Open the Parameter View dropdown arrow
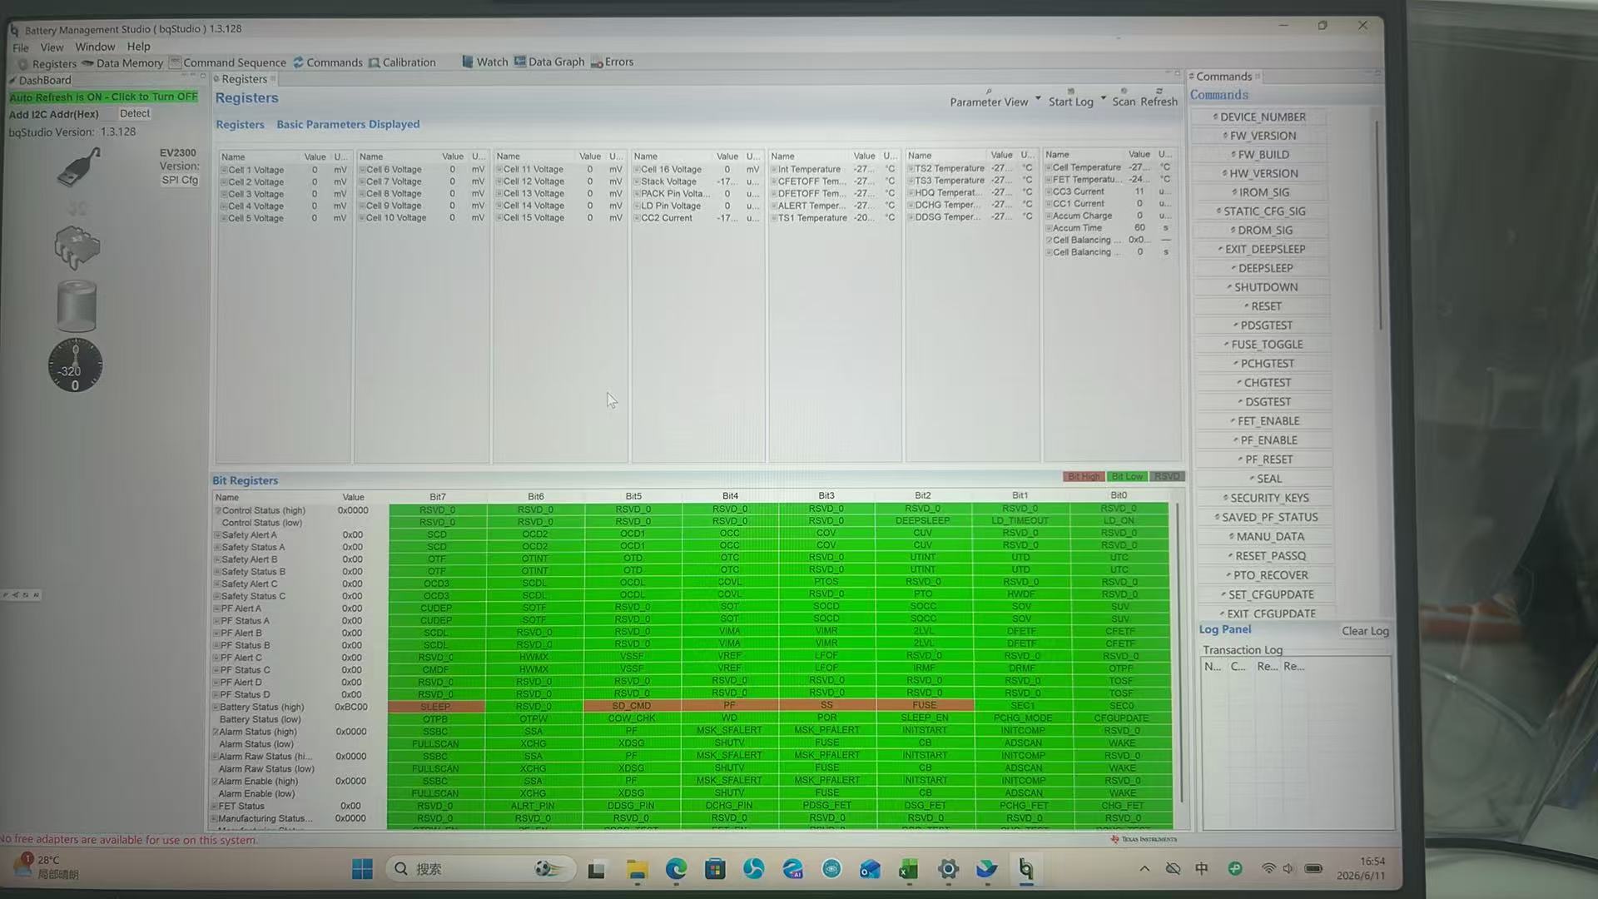This screenshot has width=1598, height=899. pos(1038,98)
